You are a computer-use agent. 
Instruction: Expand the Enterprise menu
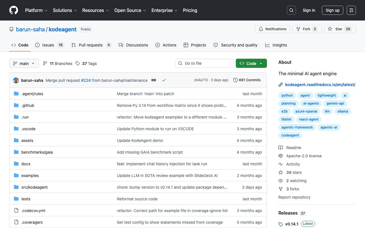[165, 10]
